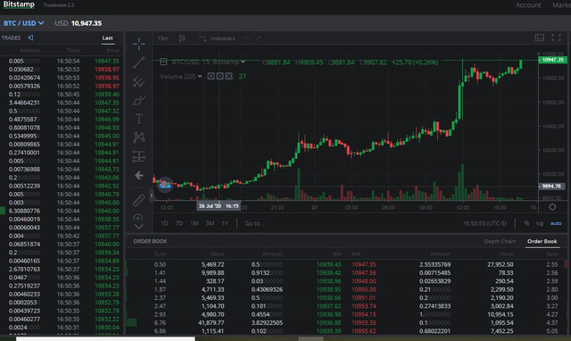Screen dimensions: 571x341
Task: Set chart range to 3M
Action: [x=210, y=223]
